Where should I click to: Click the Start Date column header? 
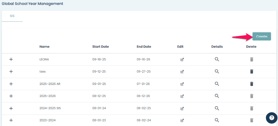point(100,47)
